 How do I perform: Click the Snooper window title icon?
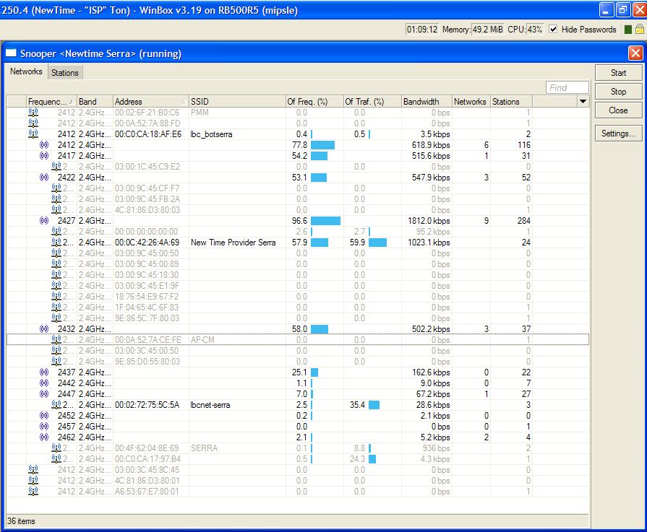pyautogui.click(x=11, y=53)
